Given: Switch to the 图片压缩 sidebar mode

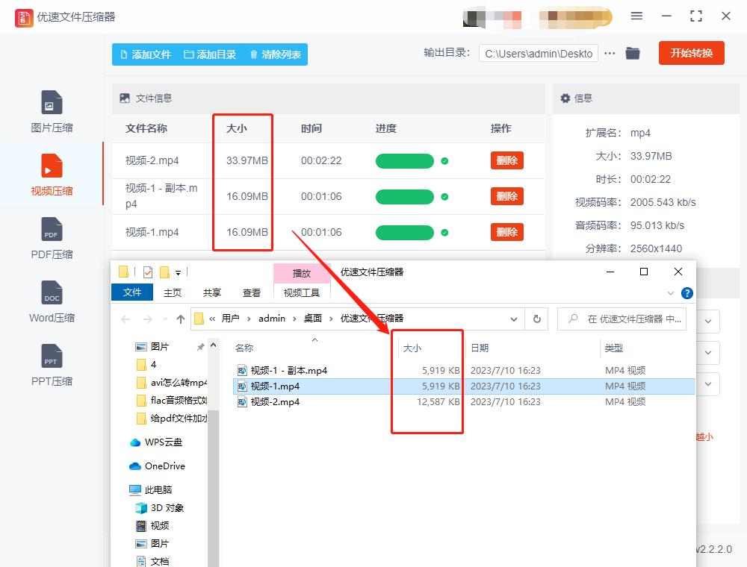Looking at the screenshot, I should 51,110.
